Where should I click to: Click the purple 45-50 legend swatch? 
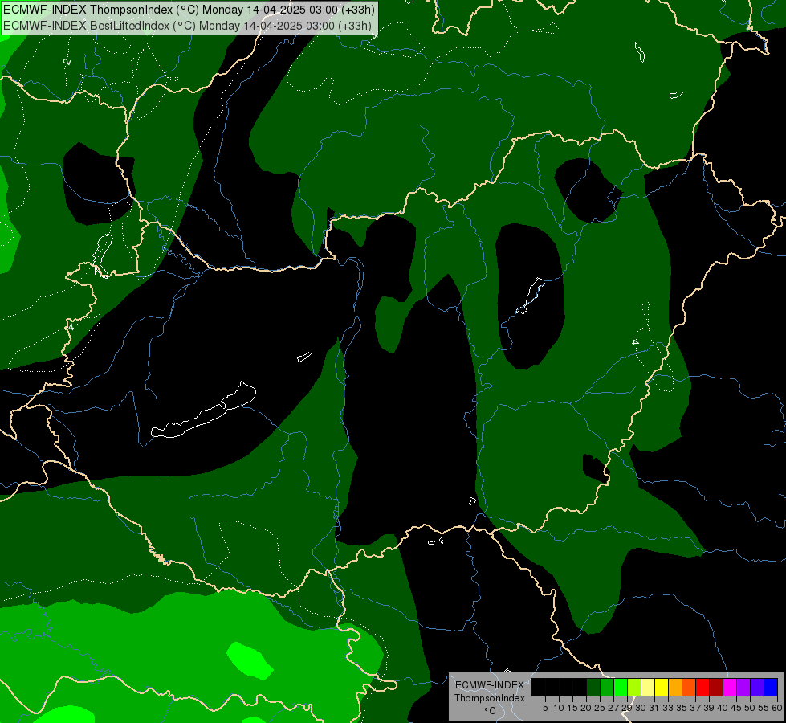[744, 687]
